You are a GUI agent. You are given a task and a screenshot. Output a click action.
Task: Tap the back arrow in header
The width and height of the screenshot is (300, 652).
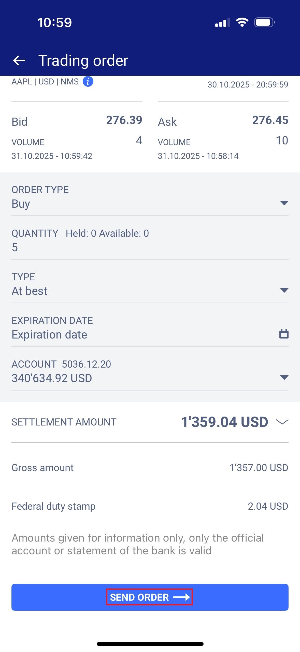pyautogui.click(x=19, y=61)
